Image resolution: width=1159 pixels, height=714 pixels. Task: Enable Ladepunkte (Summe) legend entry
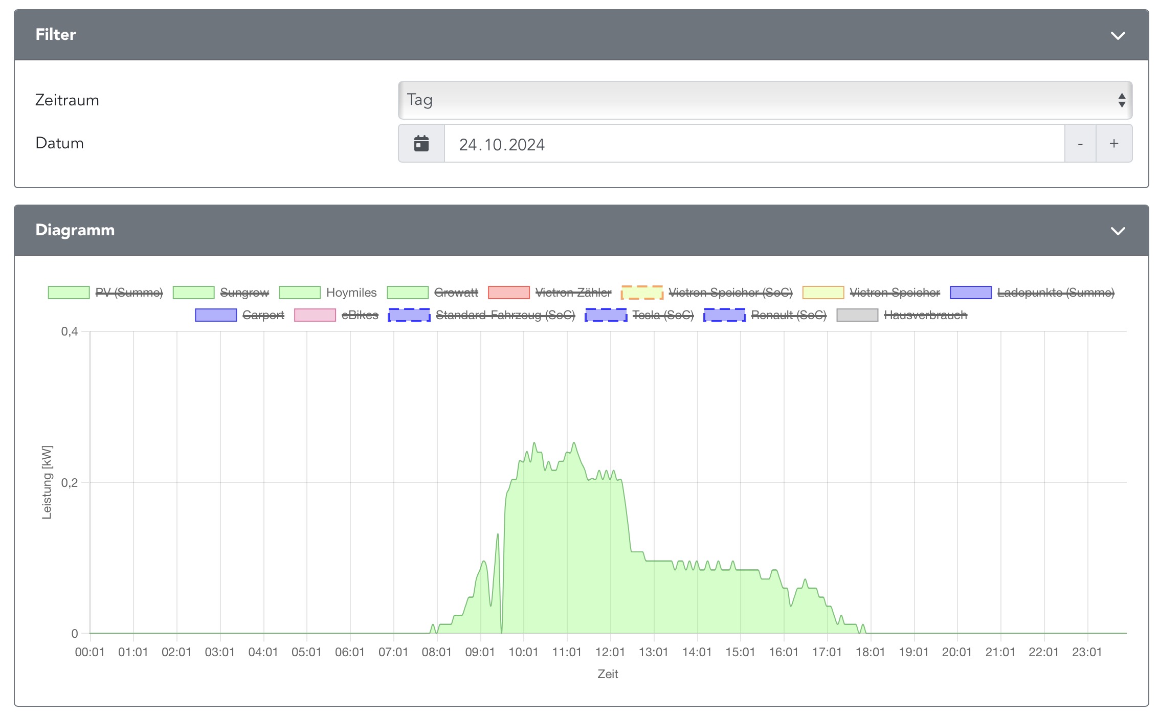(1055, 293)
